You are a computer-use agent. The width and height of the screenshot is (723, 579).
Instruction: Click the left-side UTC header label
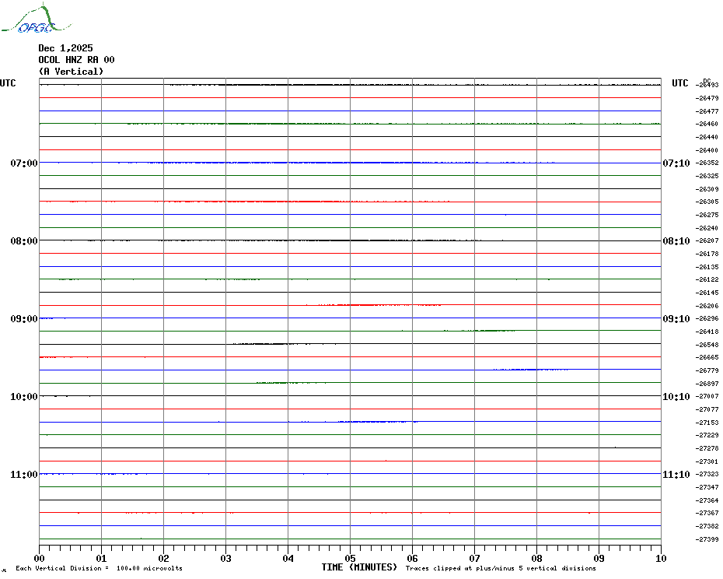tap(8, 83)
